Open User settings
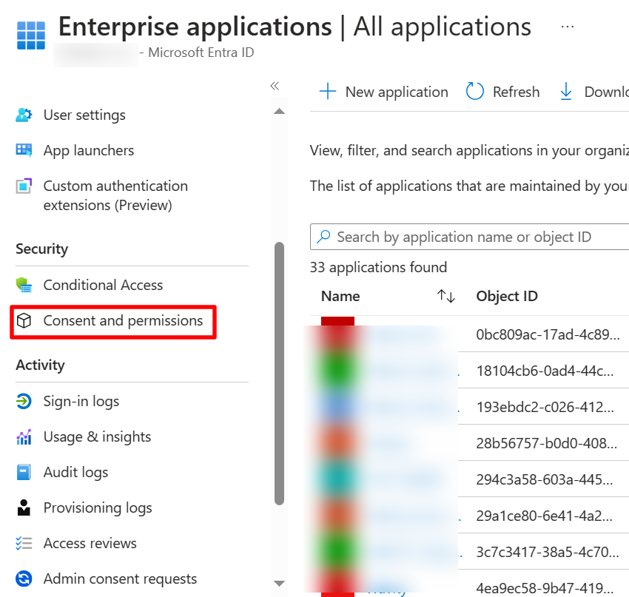629x597 pixels. coord(84,115)
